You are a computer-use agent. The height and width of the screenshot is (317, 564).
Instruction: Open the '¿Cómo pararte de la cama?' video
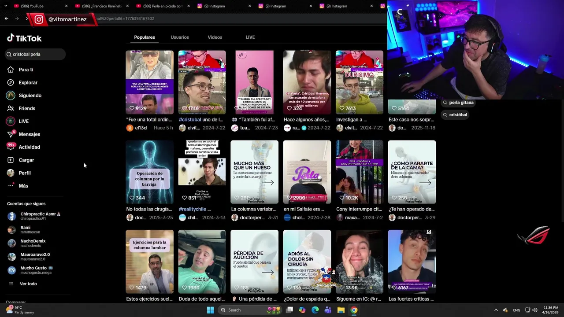412,172
